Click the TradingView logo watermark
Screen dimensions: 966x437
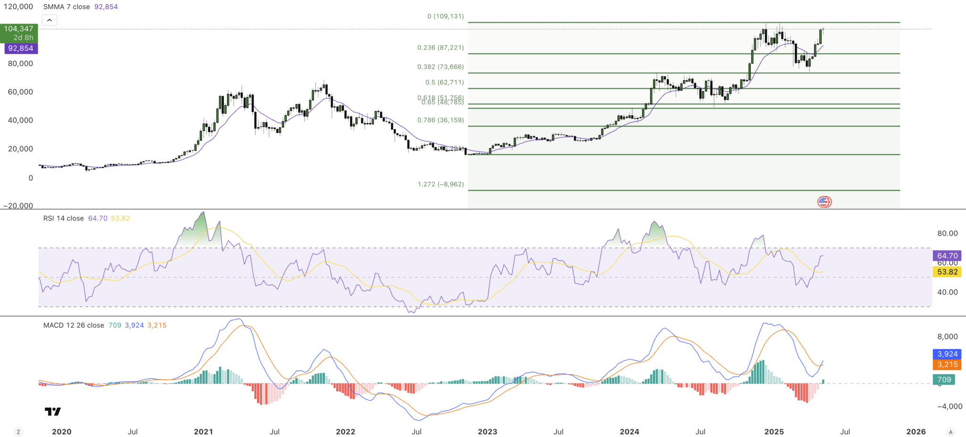[x=53, y=411]
